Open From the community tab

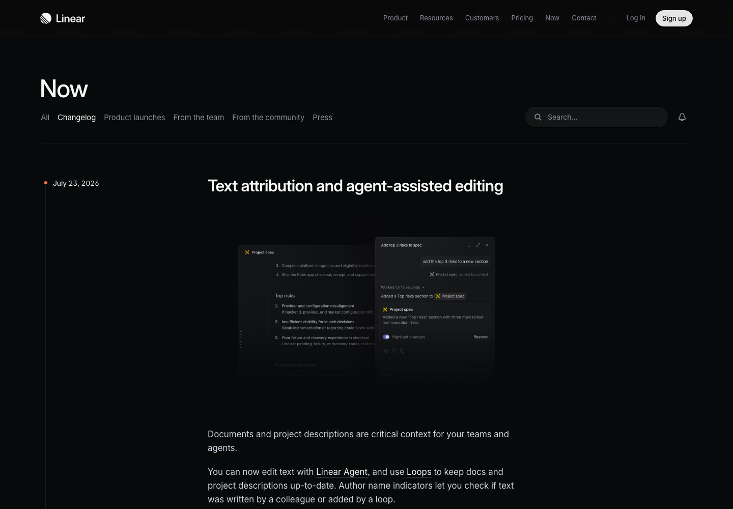268,118
